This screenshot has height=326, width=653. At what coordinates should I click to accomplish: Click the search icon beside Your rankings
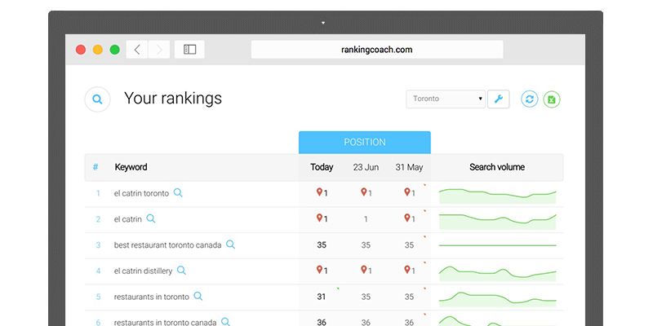tap(97, 99)
